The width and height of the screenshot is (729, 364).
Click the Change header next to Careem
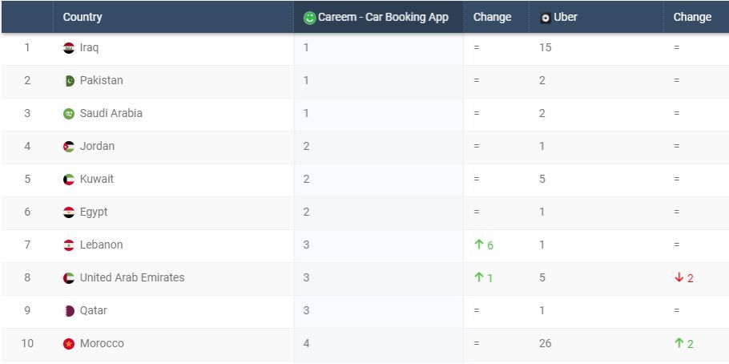tap(492, 17)
